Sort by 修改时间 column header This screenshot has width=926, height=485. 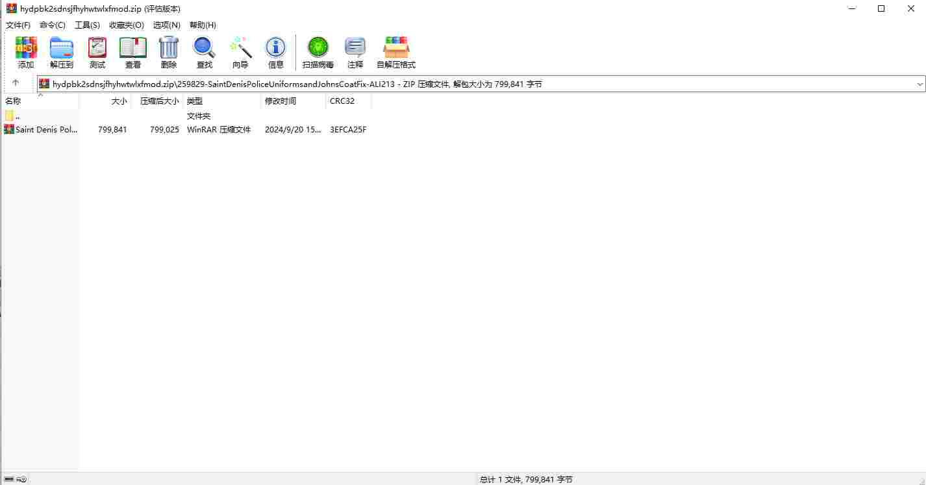[x=294, y=101]
